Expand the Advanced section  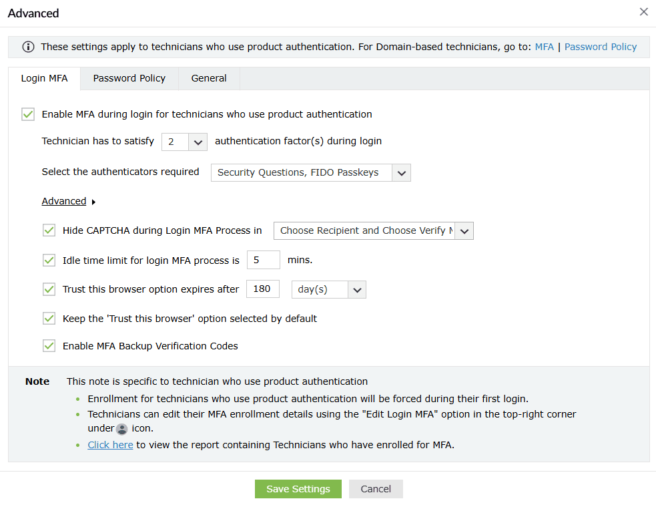(64, 200)
